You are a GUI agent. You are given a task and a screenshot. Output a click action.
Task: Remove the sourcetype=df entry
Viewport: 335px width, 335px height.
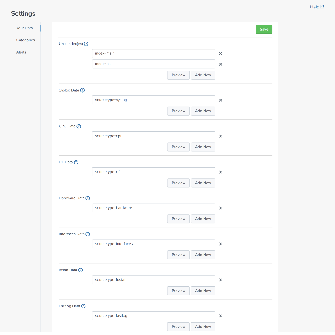(x=221, y=172)
